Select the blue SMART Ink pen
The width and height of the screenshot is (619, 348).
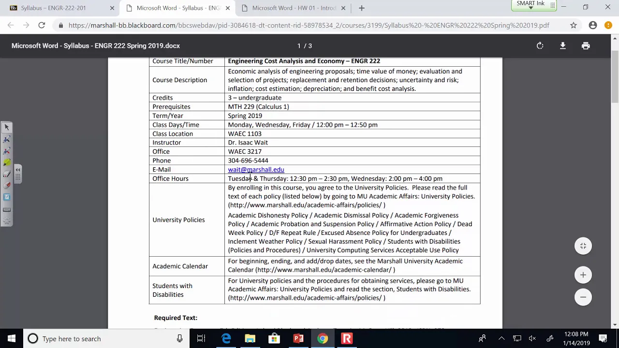(x=7, y=139)
